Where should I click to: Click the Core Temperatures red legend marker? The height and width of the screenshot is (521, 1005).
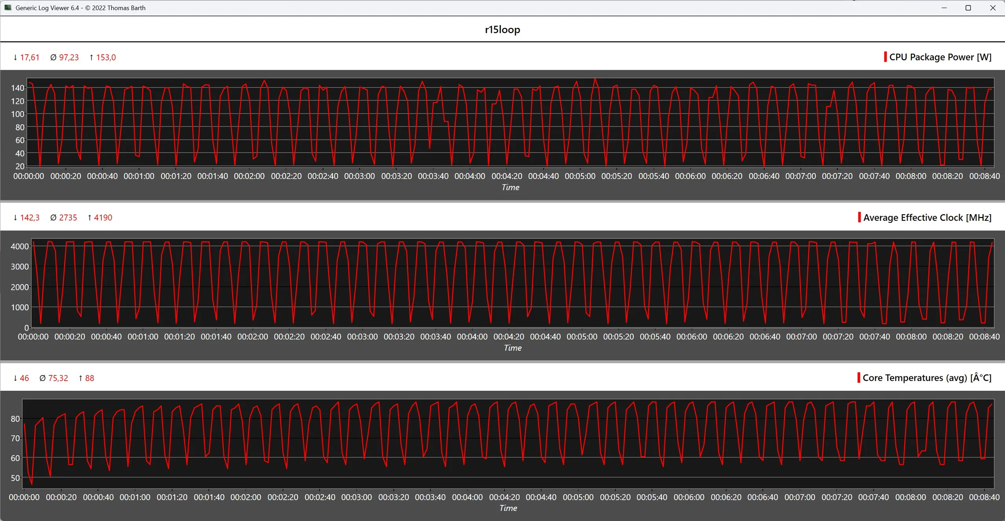point(859,378)
